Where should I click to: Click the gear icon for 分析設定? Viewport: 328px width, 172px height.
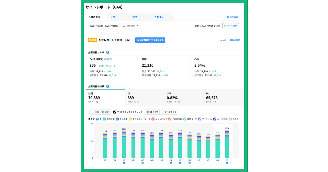point(228,17)
